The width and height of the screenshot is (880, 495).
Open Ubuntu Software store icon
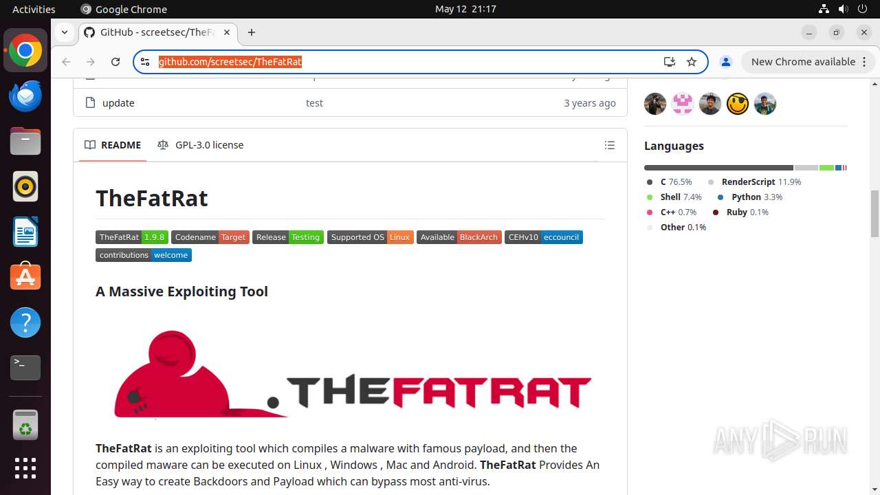tap(25, 277)
